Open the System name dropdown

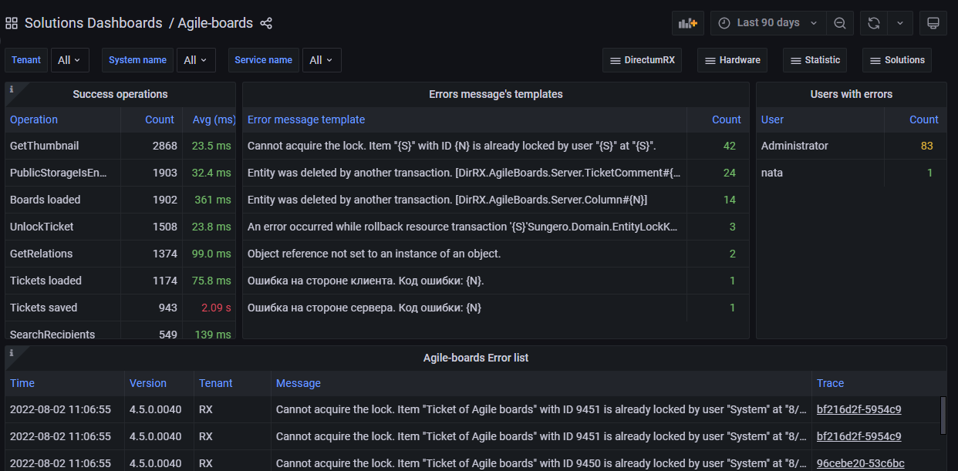click(196, 60)
